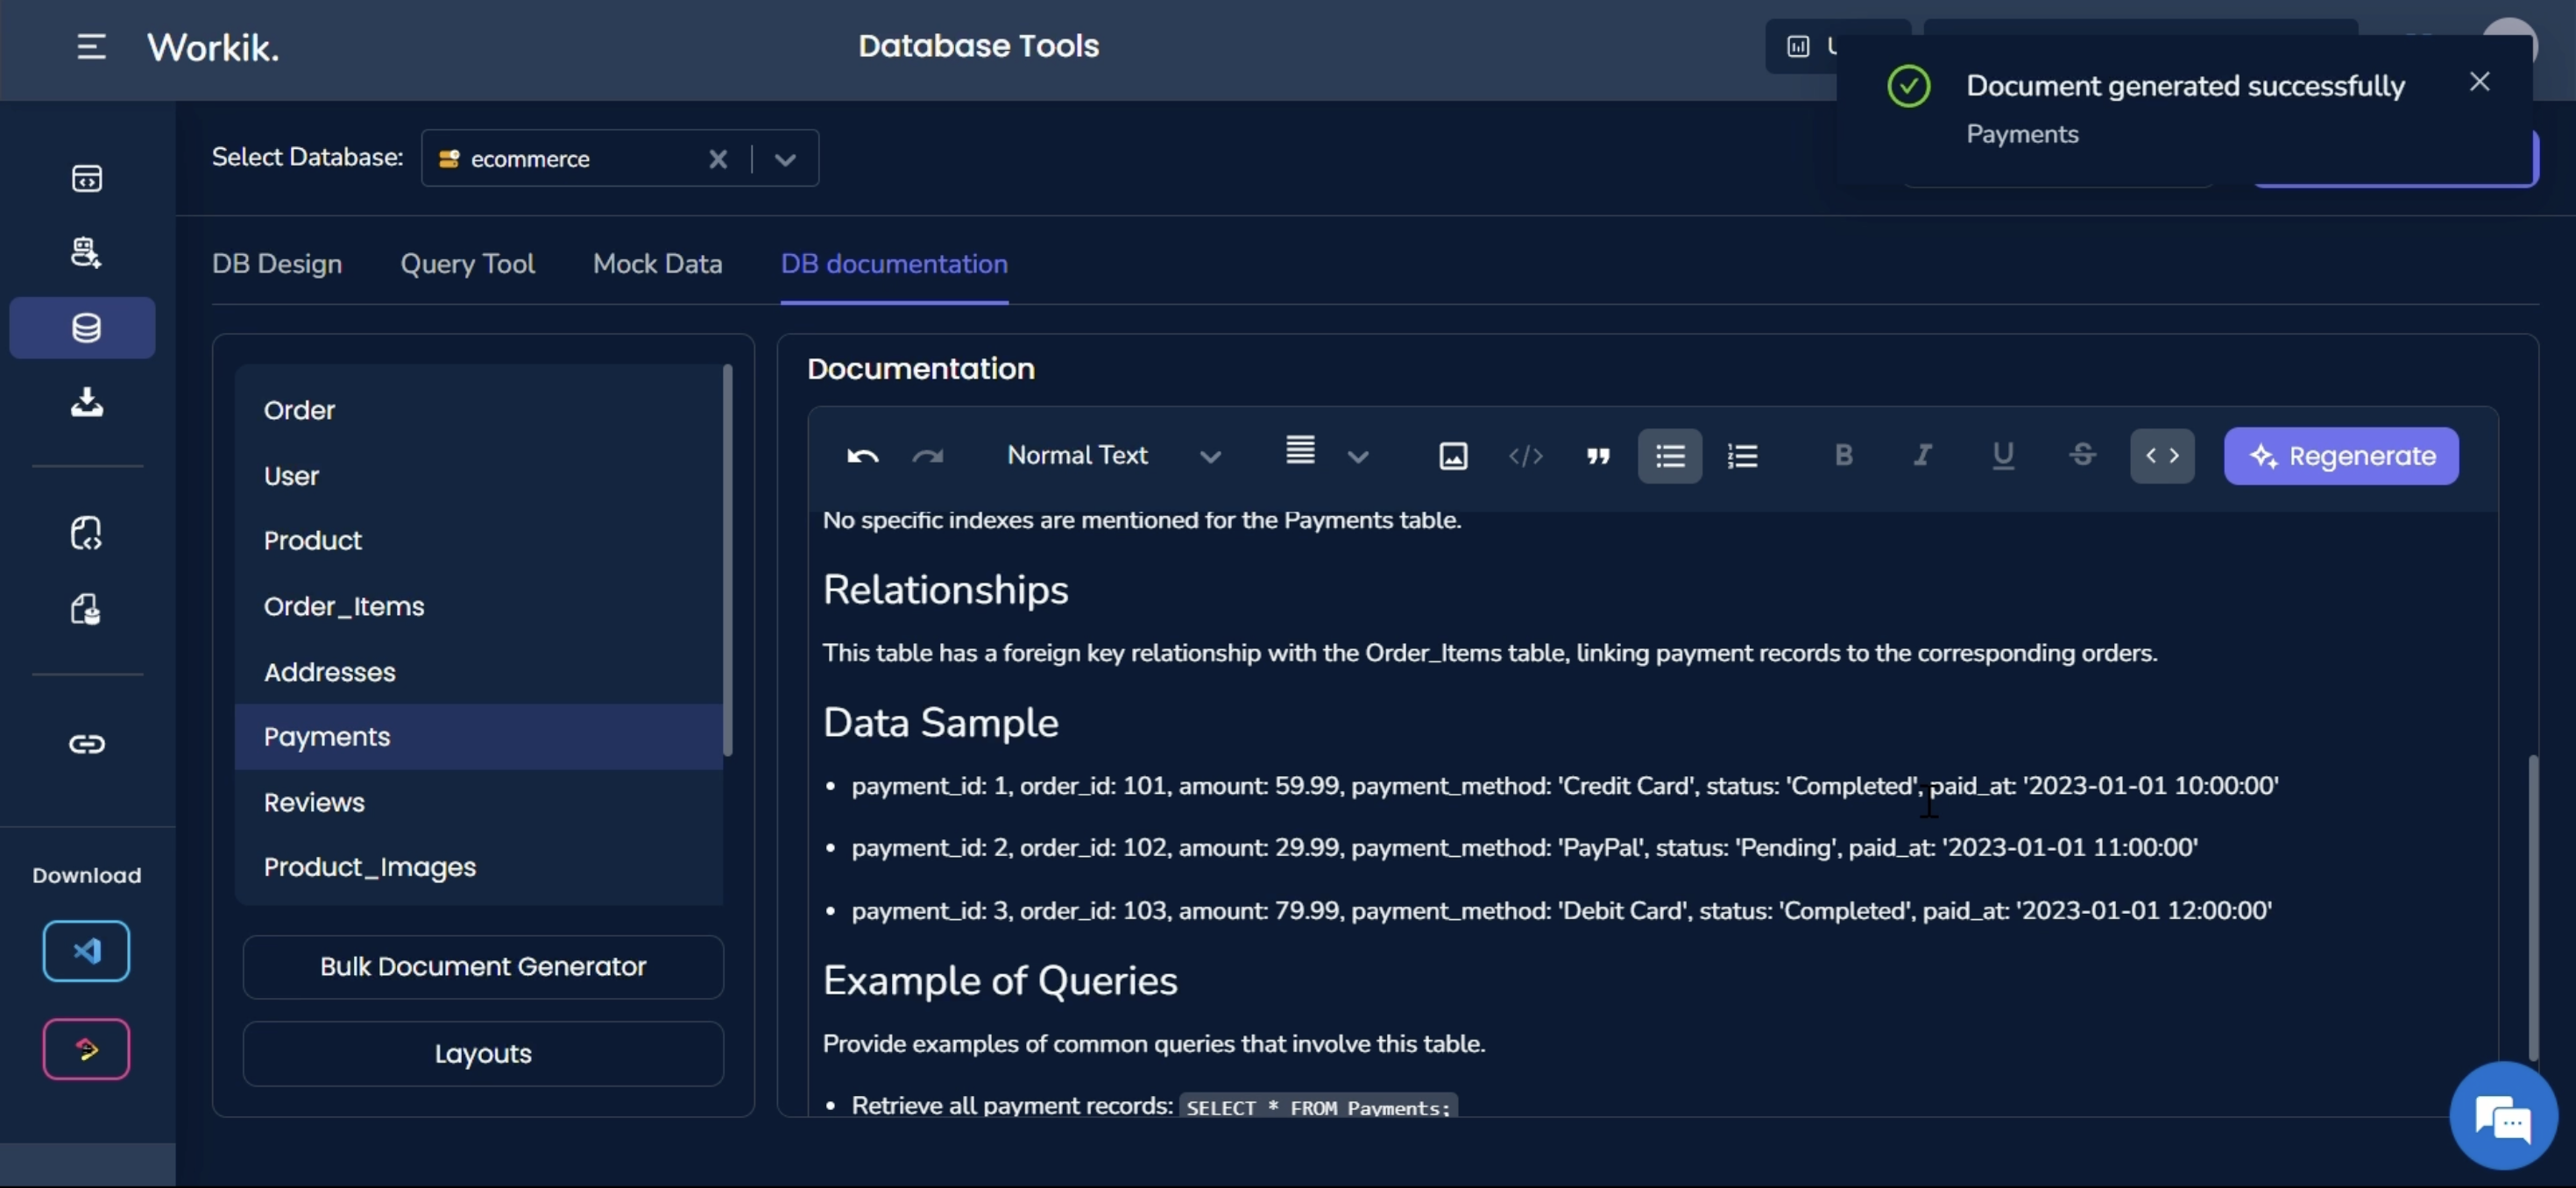Screen dimensions: 2576x1188
Task: Insert a code block in editor
Action: coord(1526,456)
